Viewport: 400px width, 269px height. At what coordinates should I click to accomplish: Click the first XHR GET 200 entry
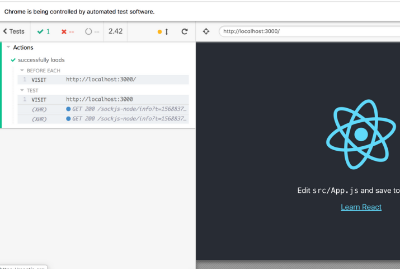click(126, 109)
